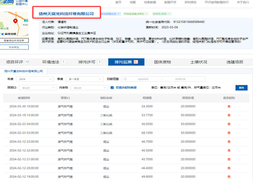Click the measured value 45.7000
Viewport: 253px width, 181px height.
point(147,159)
